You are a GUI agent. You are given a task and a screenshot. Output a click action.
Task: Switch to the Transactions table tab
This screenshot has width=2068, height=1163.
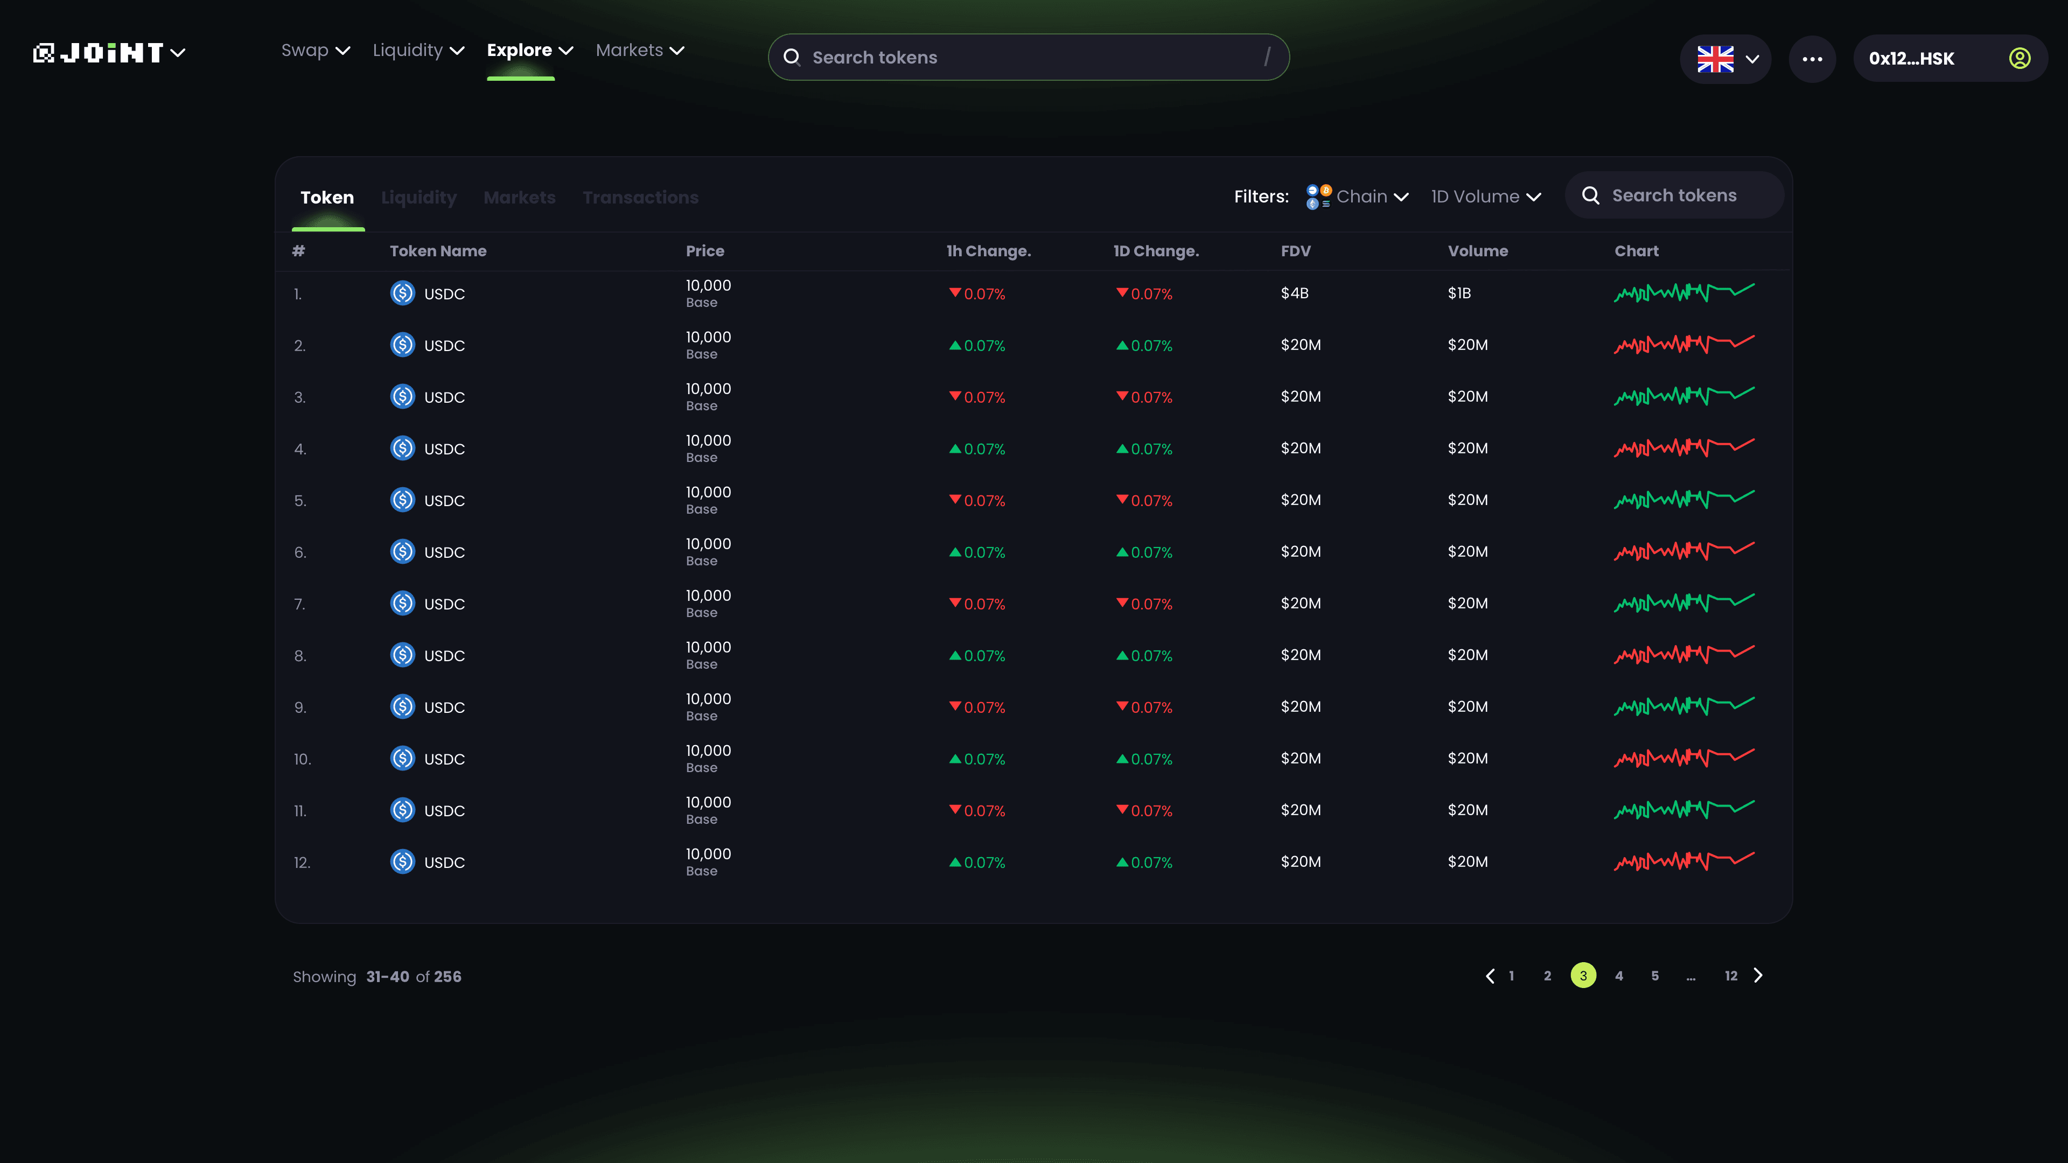[x=640, y=198]
